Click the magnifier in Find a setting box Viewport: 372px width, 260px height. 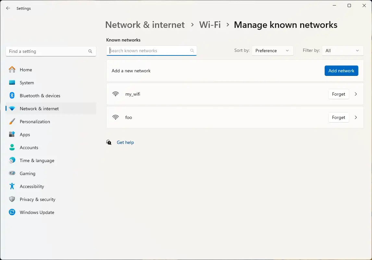tap(90, 51)
